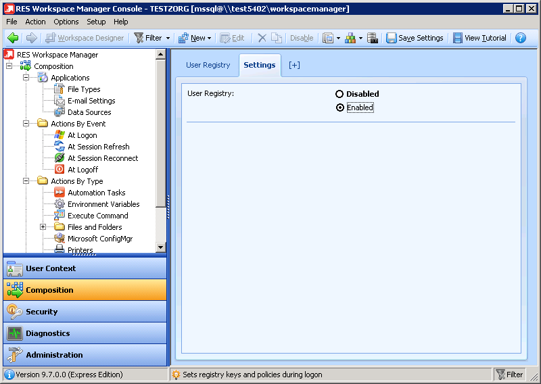Click the stacked windows toolbar icon

point(328,38)
